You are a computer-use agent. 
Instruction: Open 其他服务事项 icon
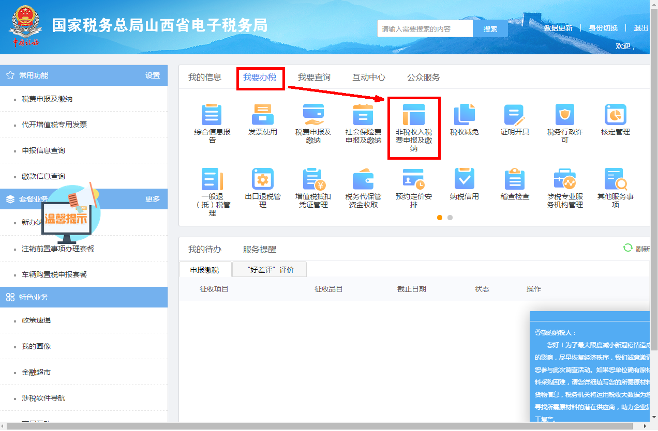coord(616,179)
